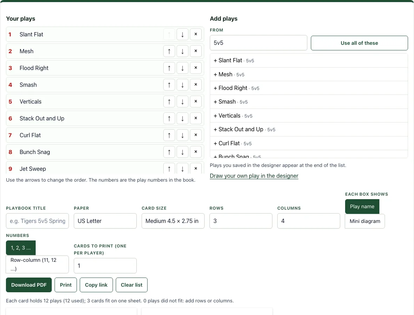Move Jet Sweep up one position
414x315 pixels.
[169, 168]
